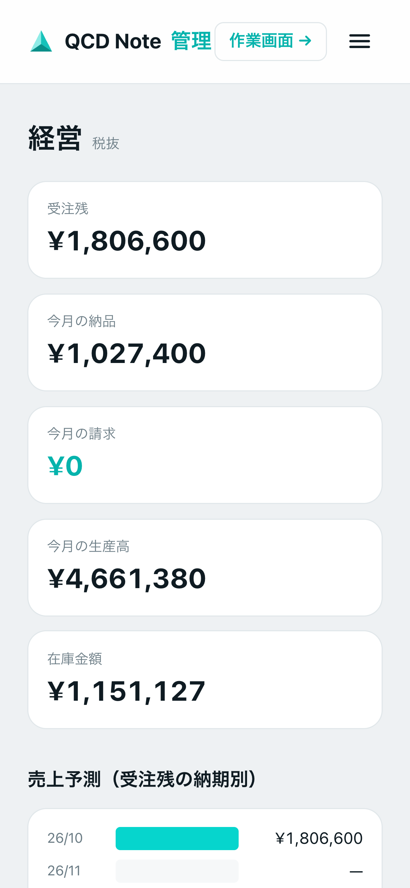410x888 pixels.
Task: Select the ¥4,661,380 production amount
Action: click(127, 579)
